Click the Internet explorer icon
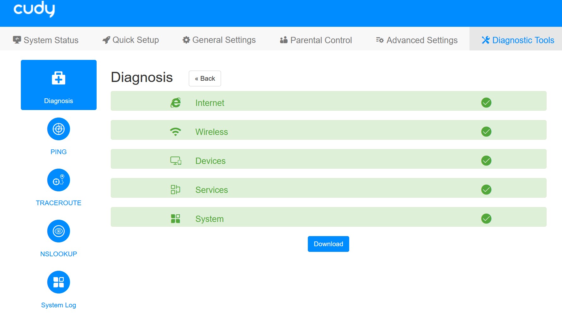Viewport: 562px width, 319px height. coord(176,103)
